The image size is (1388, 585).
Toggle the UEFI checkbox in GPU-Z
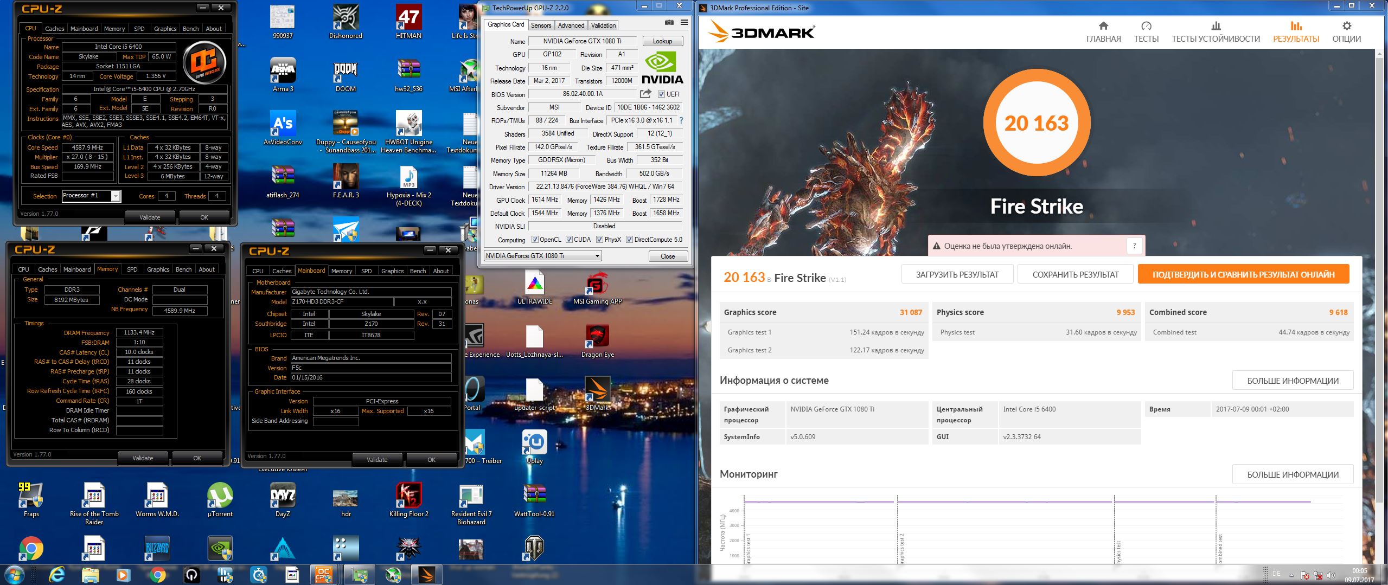pyautogui.click(x=661, y=94)
